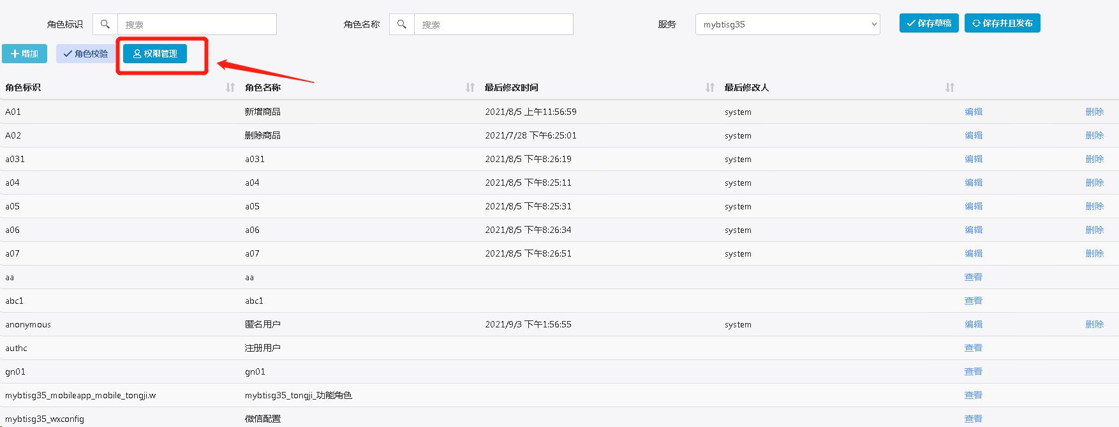Viewport: 1119px width, 427px height.
Task: Click 编辑 link for role A01
Action: click(x=974, y=112)
